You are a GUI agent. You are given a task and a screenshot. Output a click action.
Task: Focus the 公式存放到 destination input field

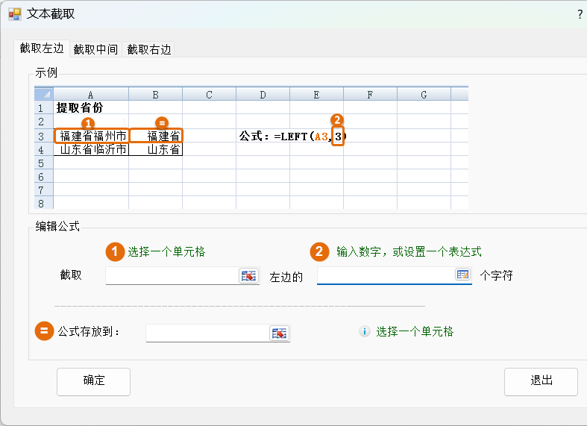(x=207, y=333)
